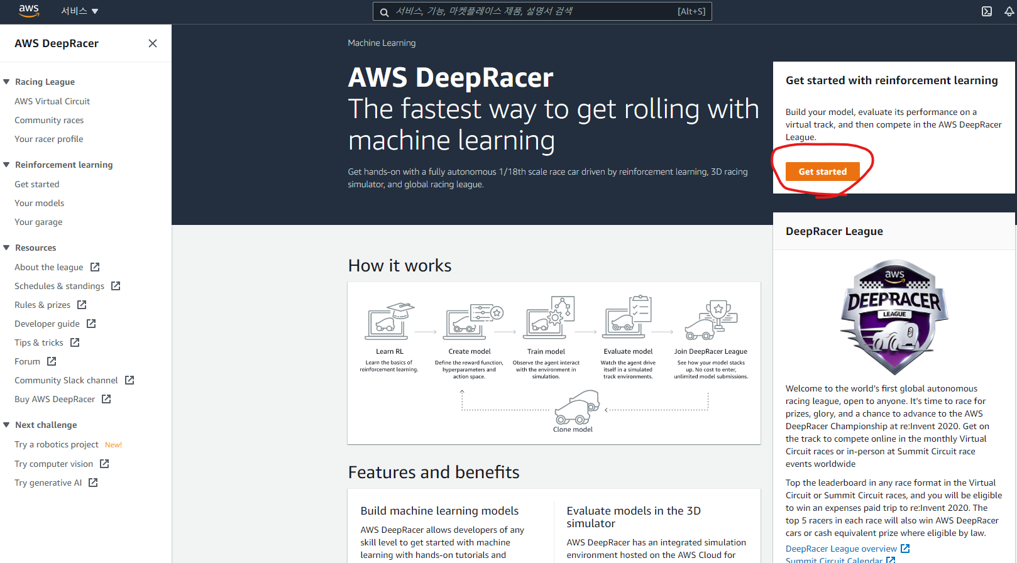The width and height of the screenshot is (1017, 563).
Task: Click external link icon beside DeepRacer League overview
Action: coord(905,549)
